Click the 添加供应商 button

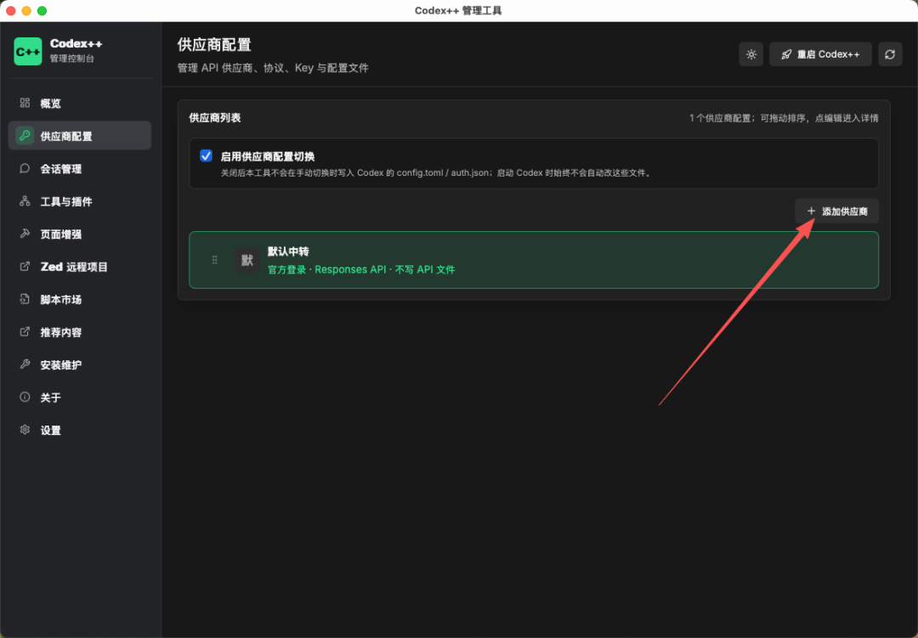836,212
